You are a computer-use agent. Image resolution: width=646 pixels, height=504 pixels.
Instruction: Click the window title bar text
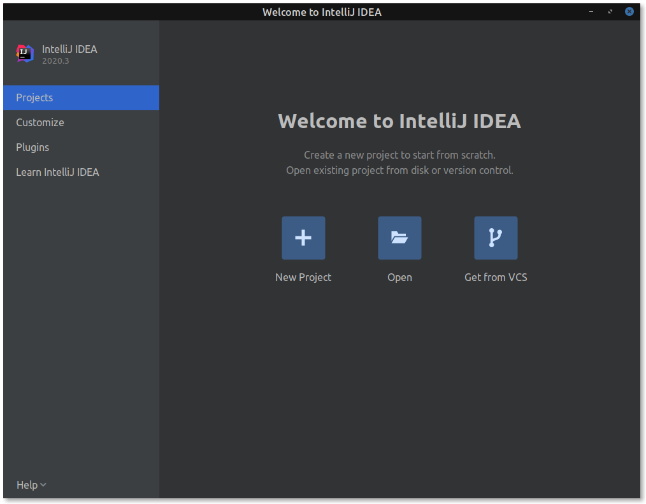point(322,12)
